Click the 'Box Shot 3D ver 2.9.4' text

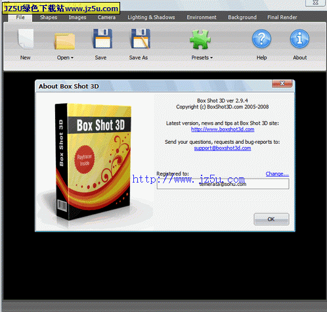point(223,100)
